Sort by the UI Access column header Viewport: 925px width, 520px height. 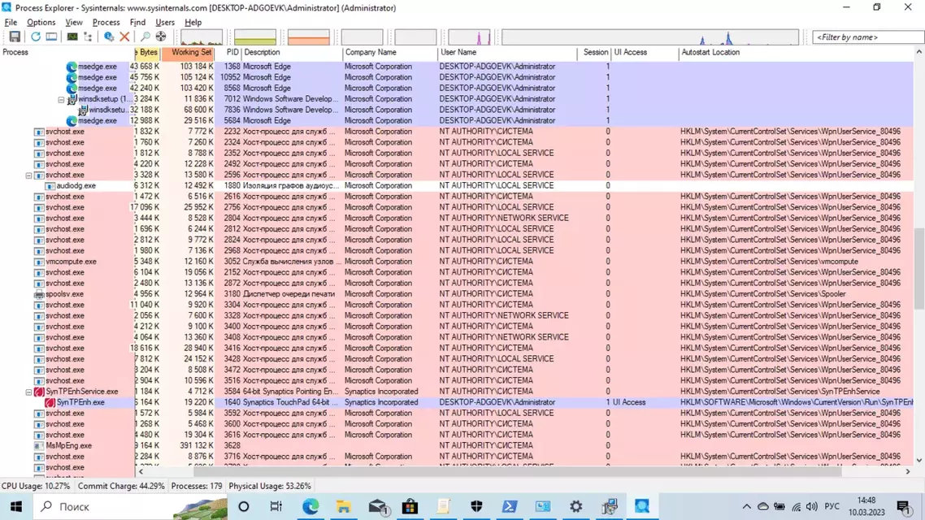[645, 53]
